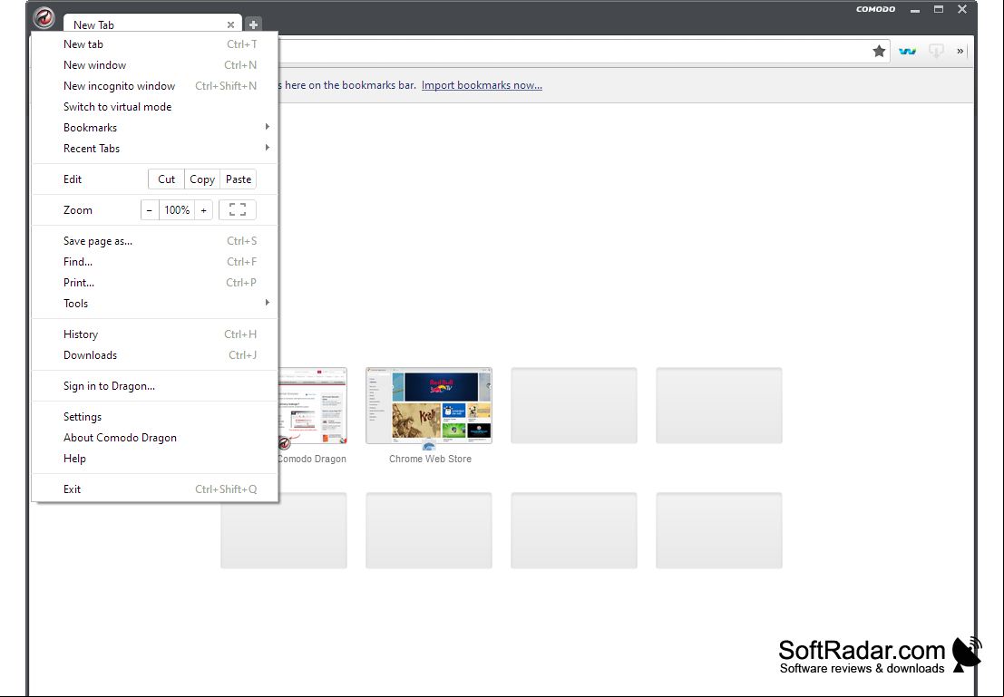Open Chrome Web Store thumbnail
Viewport: 1004px width, 697px height.
429,405
